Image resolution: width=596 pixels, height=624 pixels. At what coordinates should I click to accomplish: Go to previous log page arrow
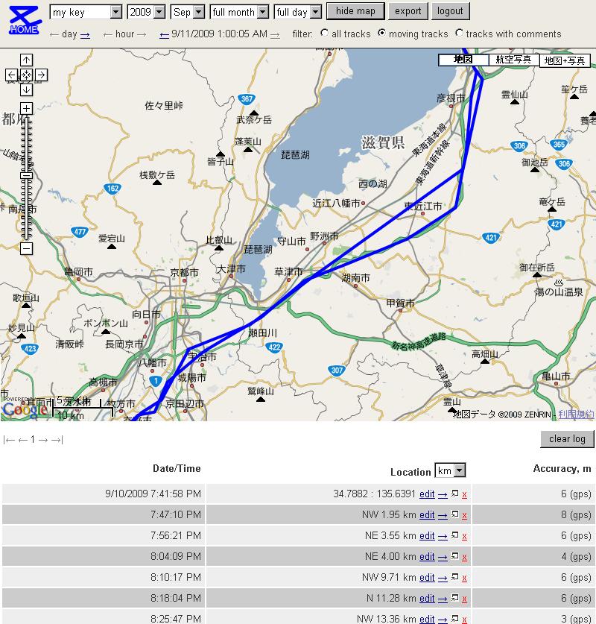point(23,440)
